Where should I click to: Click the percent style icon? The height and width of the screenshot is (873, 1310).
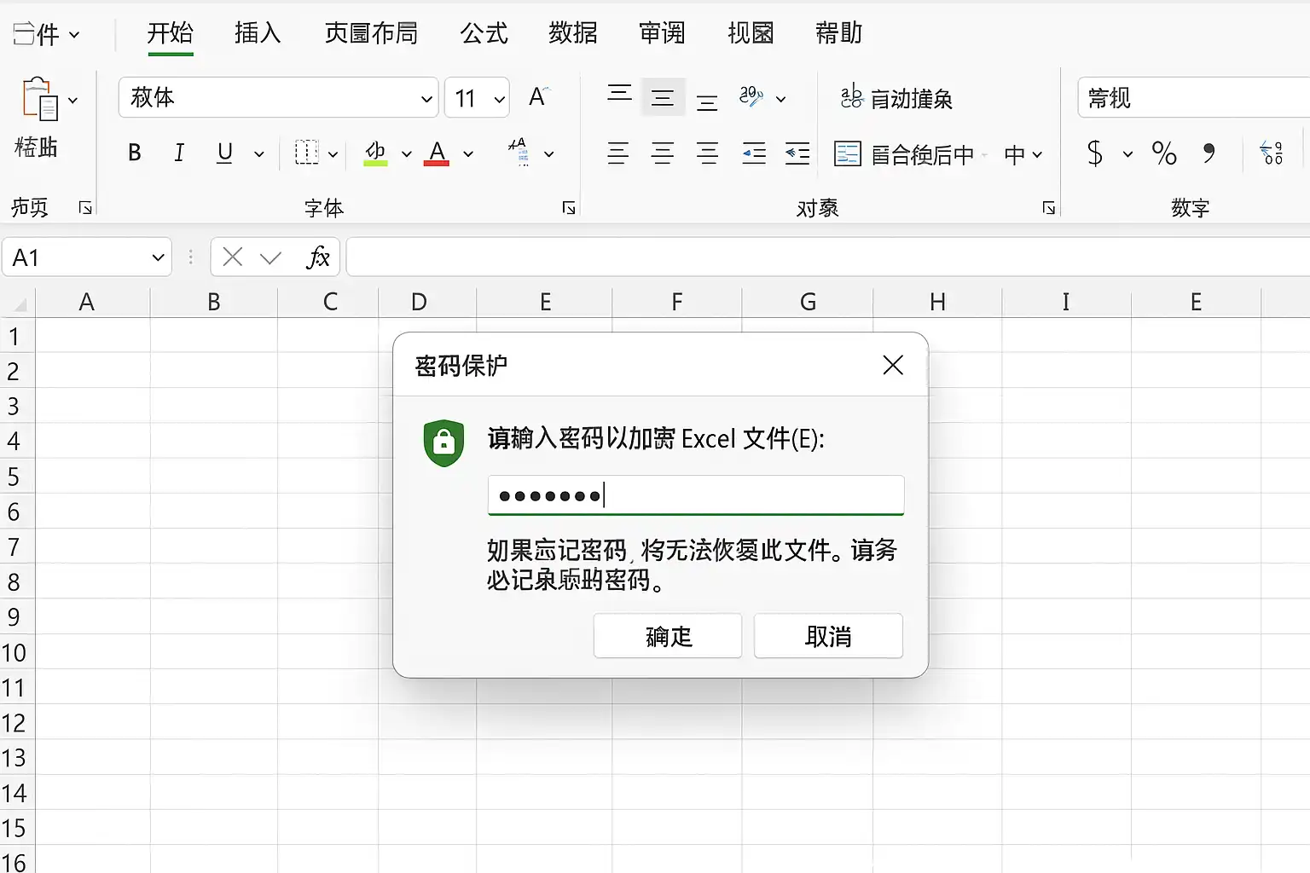[1163, 153]
